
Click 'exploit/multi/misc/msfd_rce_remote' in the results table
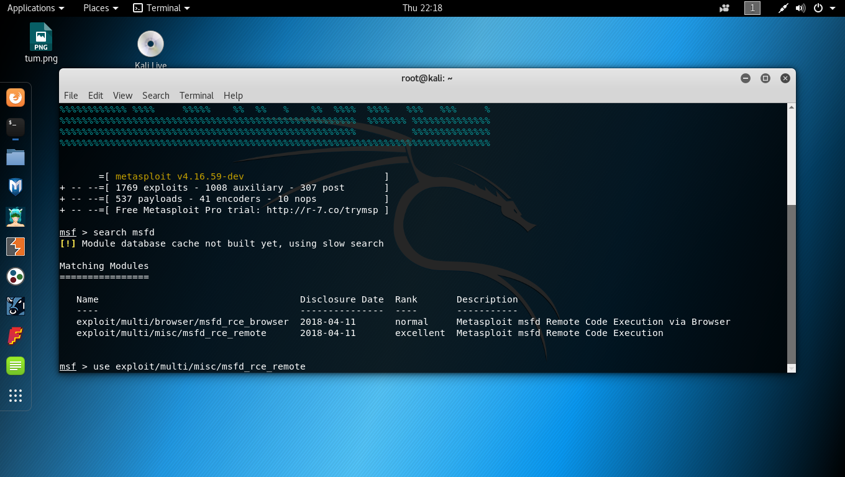(171, 334)
